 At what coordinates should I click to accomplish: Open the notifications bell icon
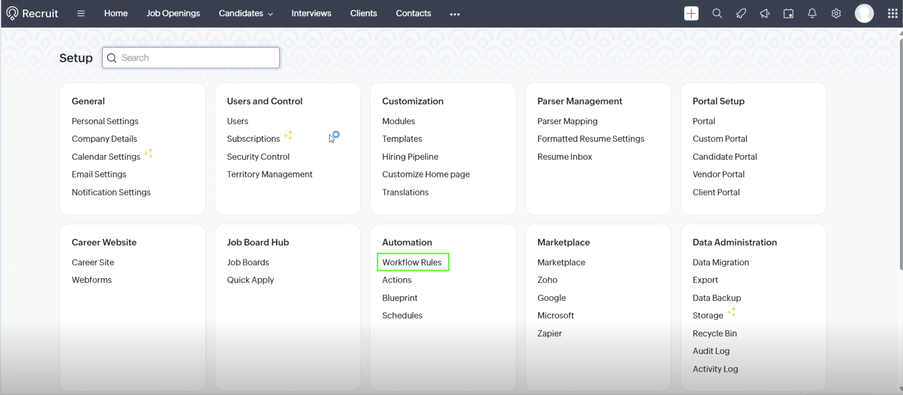point(812,14)
